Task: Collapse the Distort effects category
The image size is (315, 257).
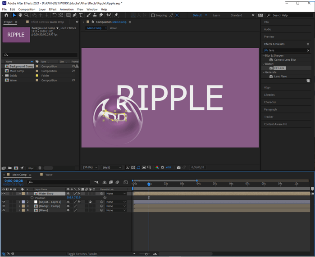Action: [x=264, y=64]
